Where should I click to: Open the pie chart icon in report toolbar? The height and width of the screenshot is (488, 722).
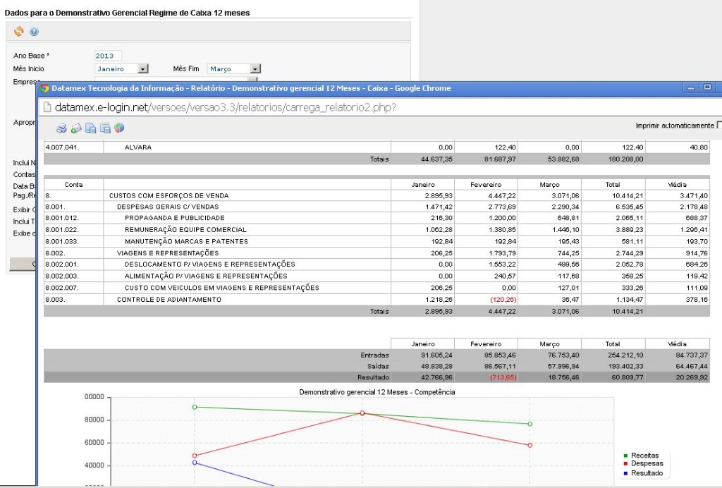[119, 128]
